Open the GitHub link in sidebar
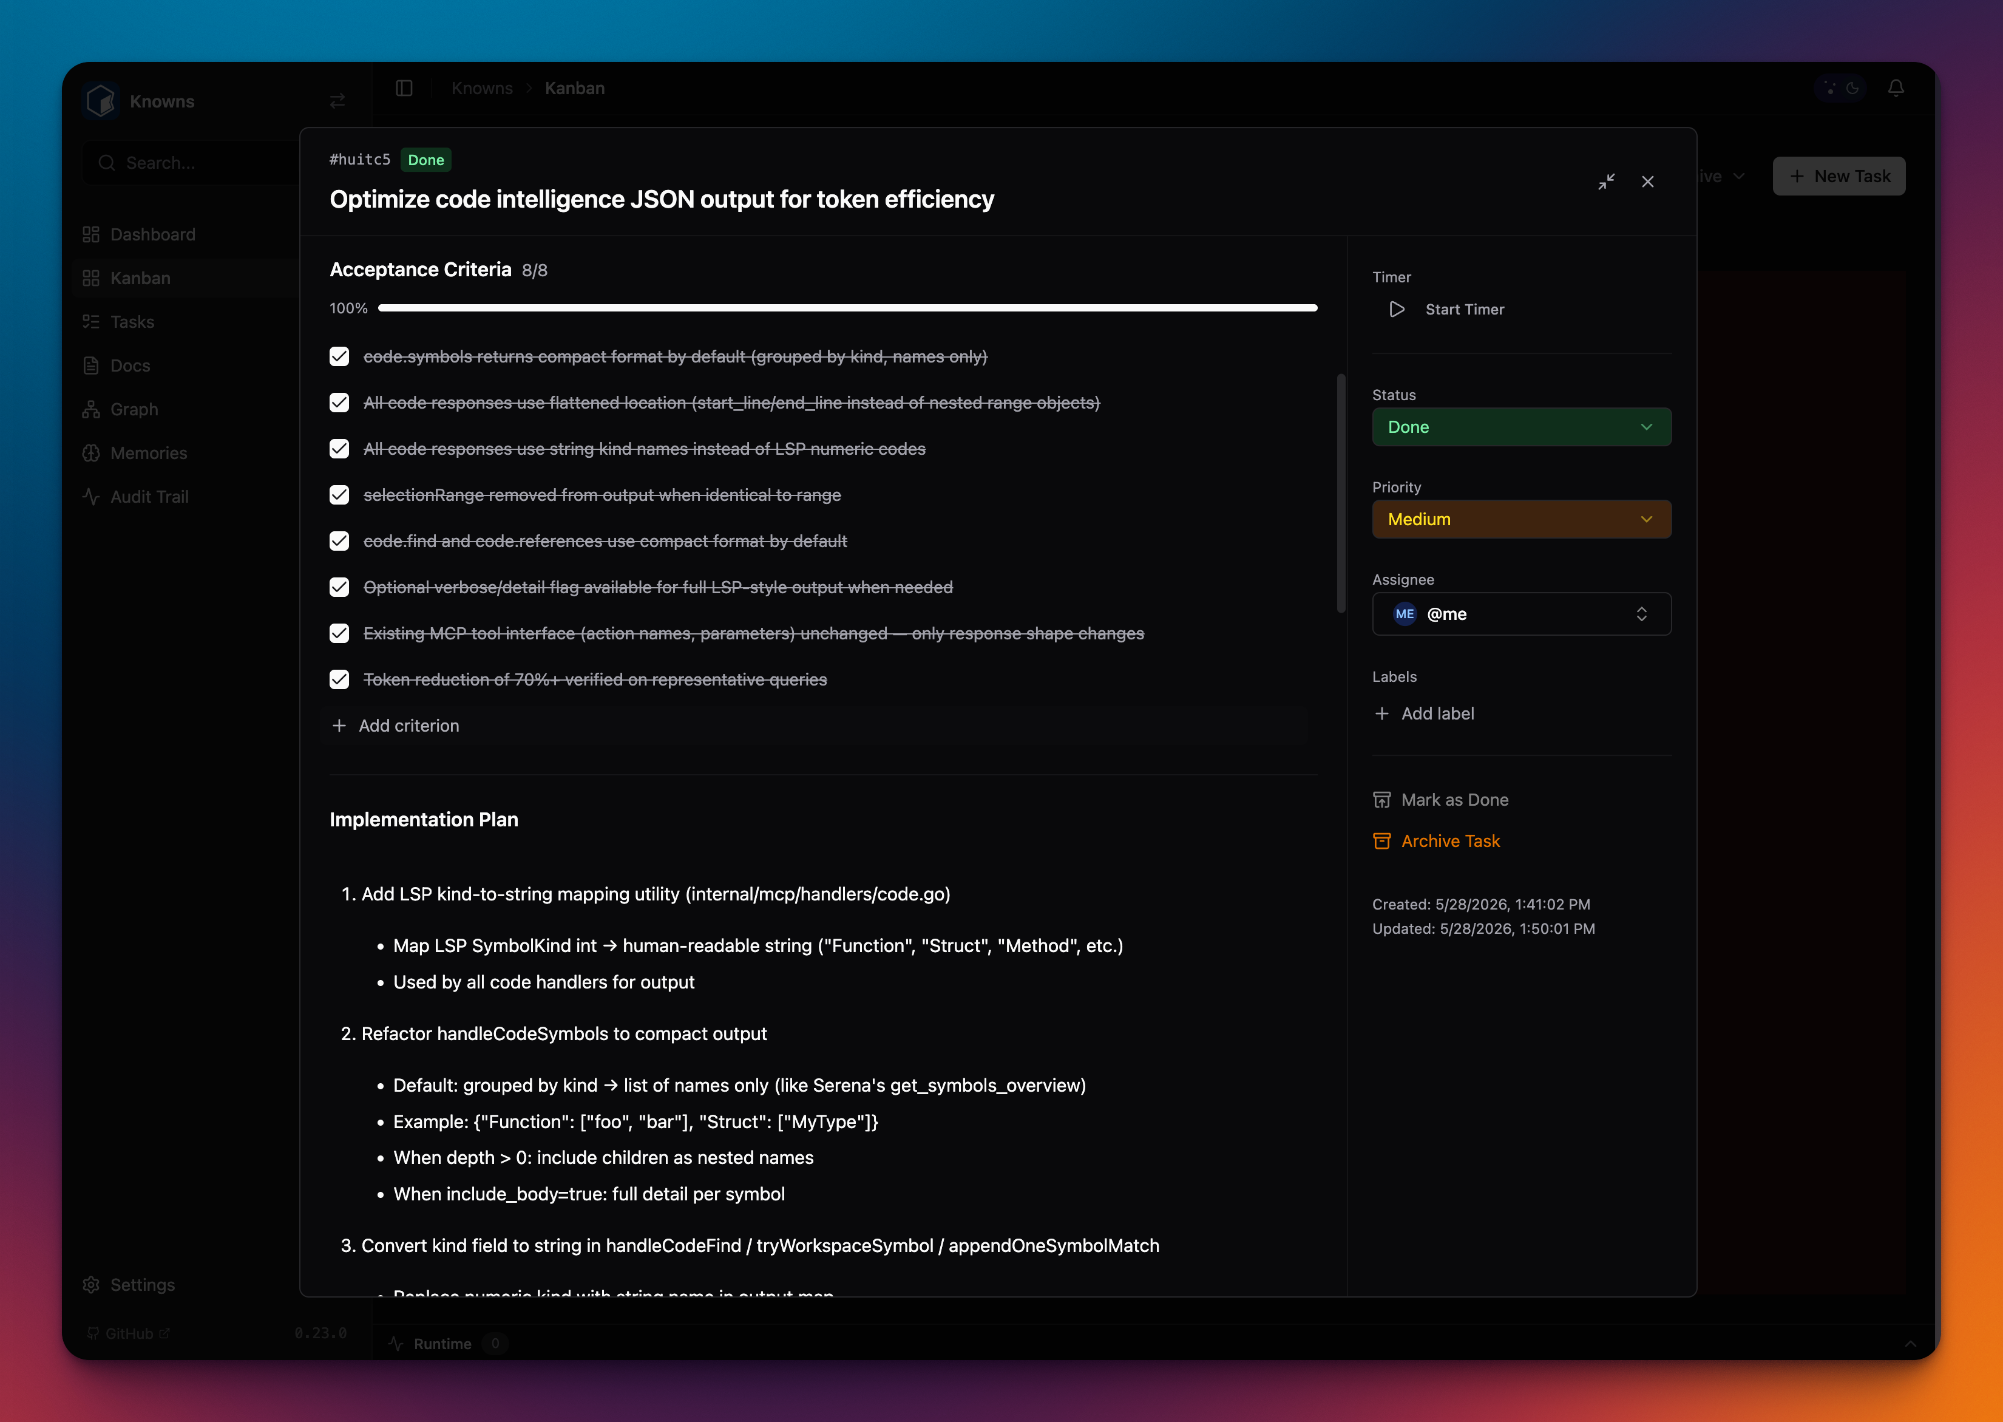The image size is (2003, 1422). [127, 1333]
